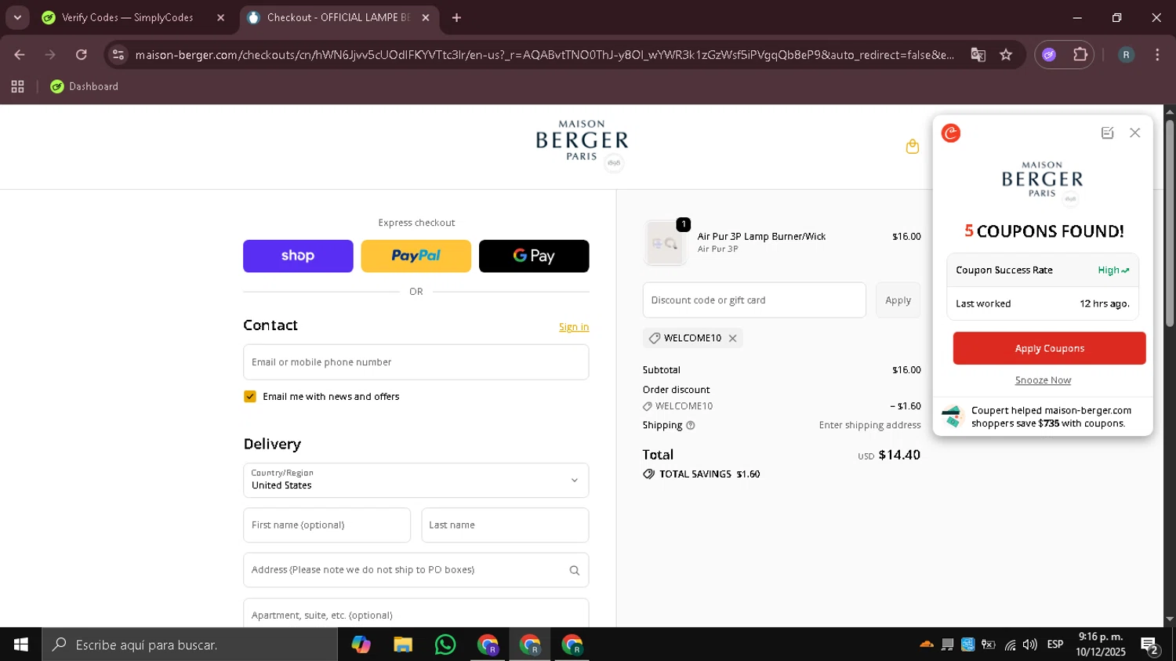Focus the Last name field

505,525
